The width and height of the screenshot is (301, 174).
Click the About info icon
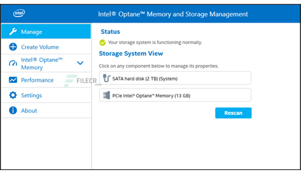tap(13, 110)
